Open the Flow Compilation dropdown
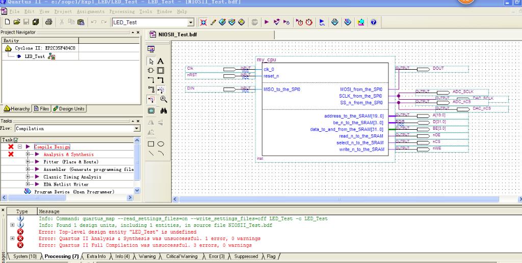Viewport: 522px width, 263px height. click(x=137, y=129)
